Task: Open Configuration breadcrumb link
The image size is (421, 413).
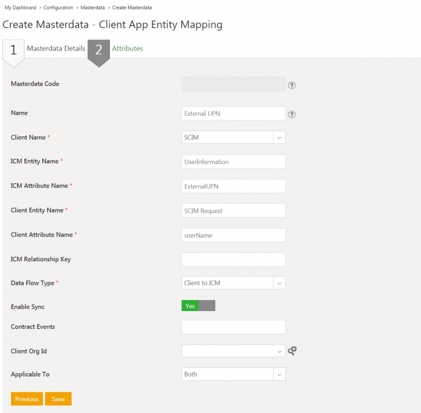Action: (58, 8)
